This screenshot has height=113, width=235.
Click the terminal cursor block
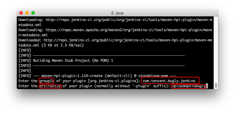coord(207,86)
